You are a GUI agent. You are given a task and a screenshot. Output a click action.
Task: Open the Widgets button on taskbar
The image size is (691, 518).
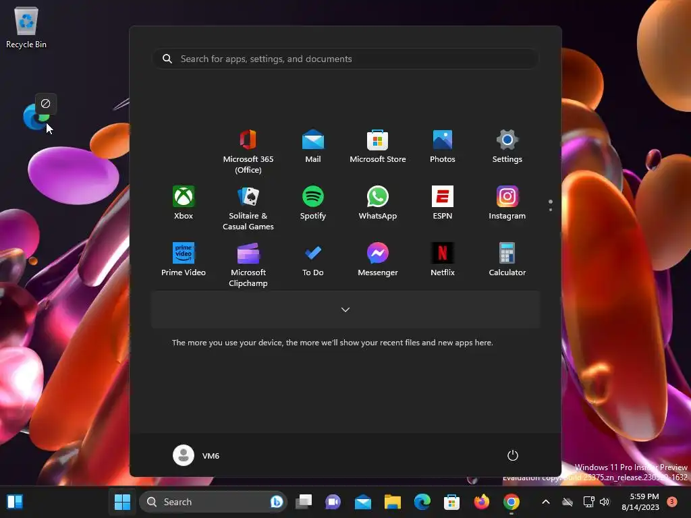15,502
